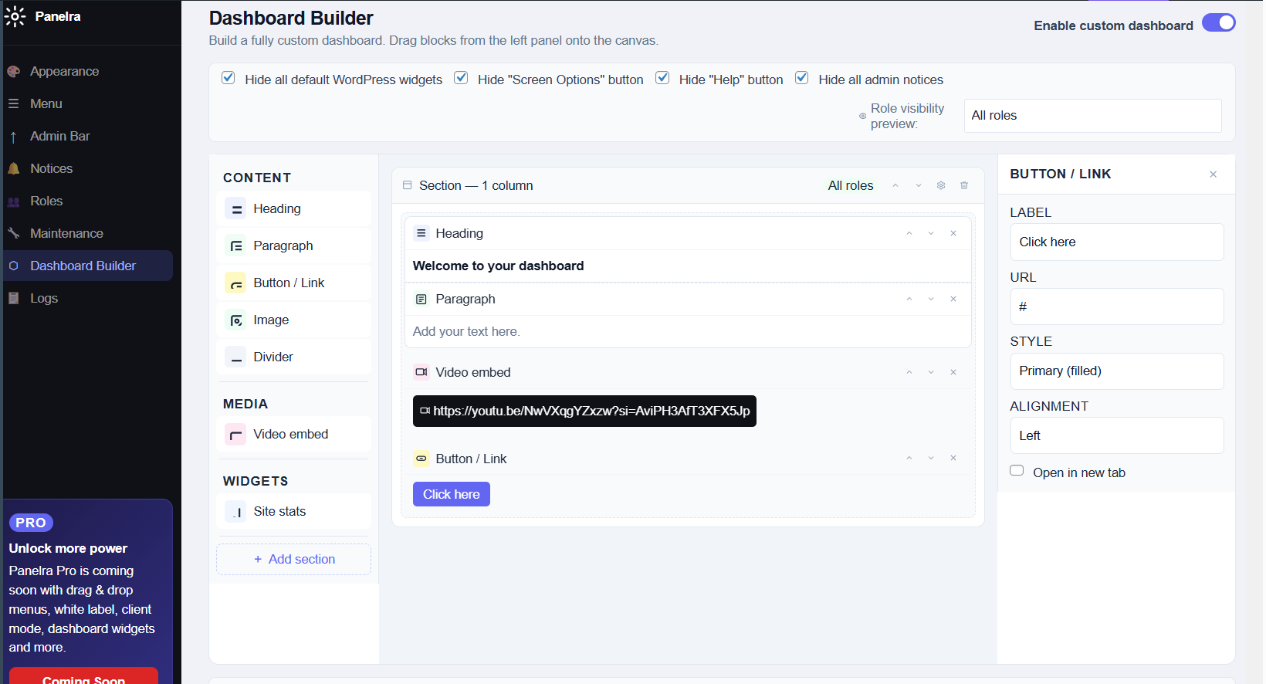The width and height of the screenshot is (1266, 684).
Task: Click the Appearance palette icon in sidebar
Action: pos(13,72)
